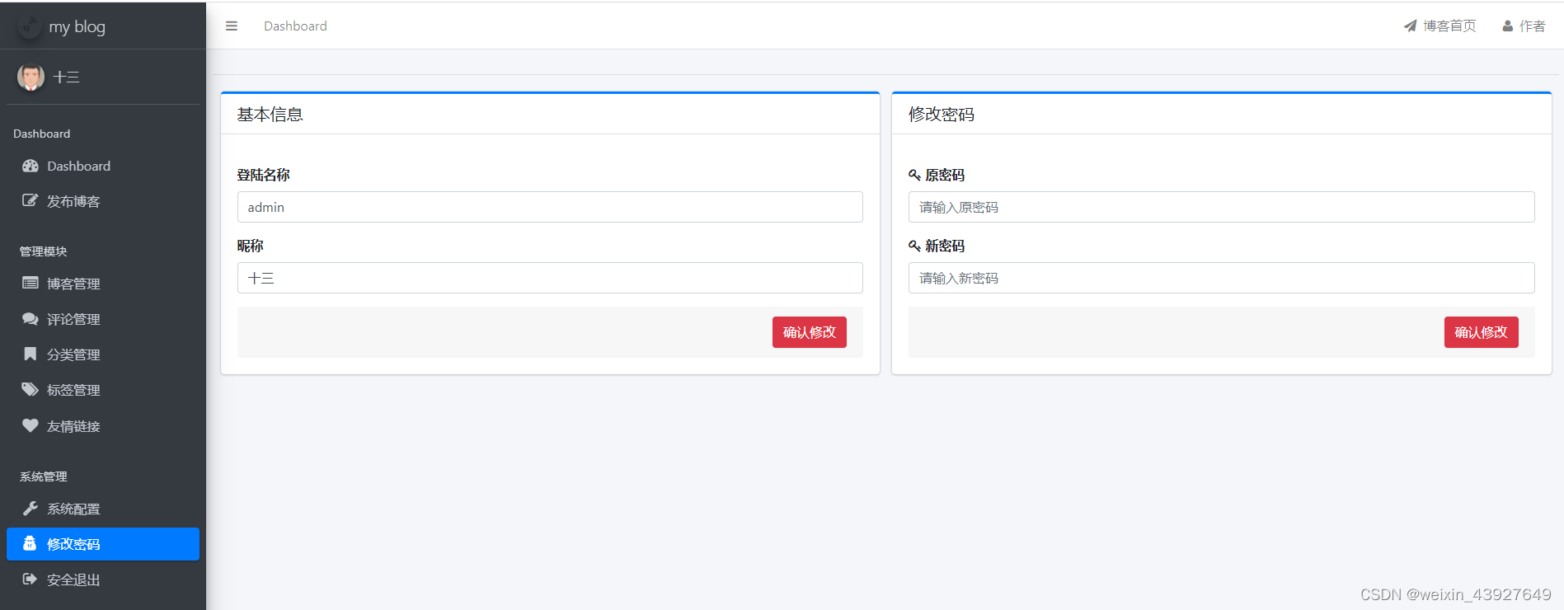This screenshot has height=610, width=1564.
Task: Click the Dashboard gauge icon in the sidebar
Action: (x=31, y=166)
